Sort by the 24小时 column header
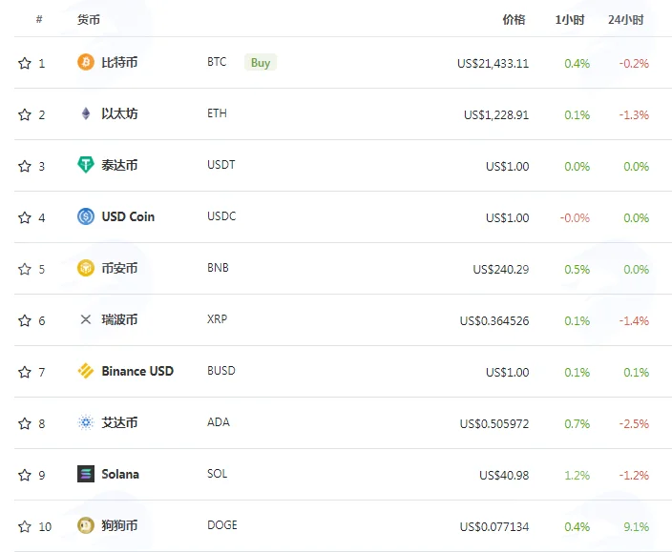 click(626, 20)
